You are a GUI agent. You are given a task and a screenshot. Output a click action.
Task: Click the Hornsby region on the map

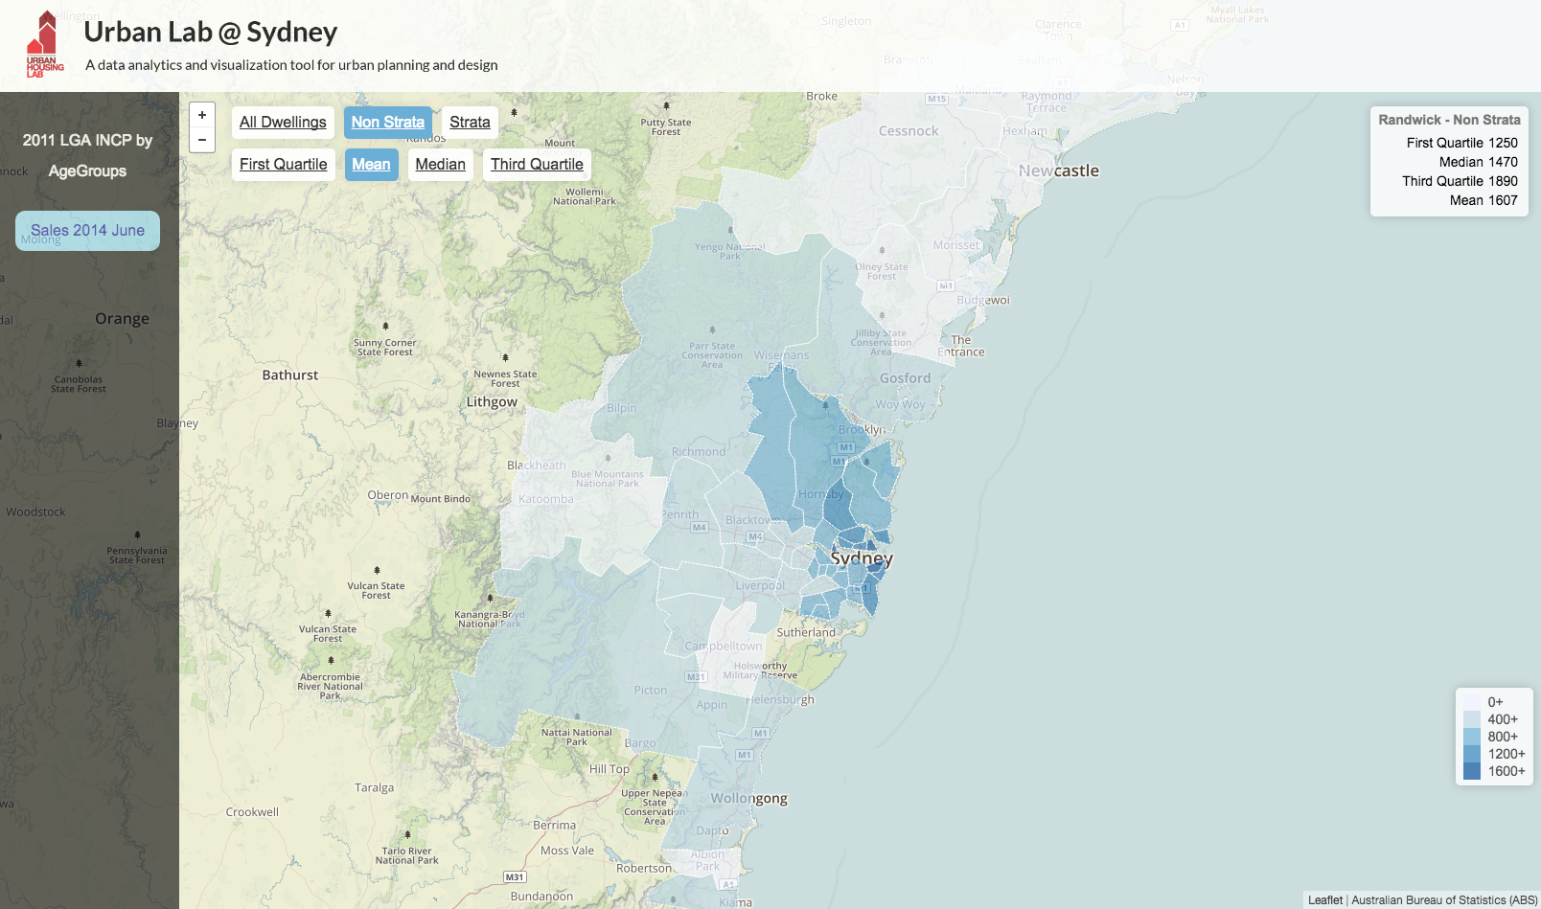[822, 494]
